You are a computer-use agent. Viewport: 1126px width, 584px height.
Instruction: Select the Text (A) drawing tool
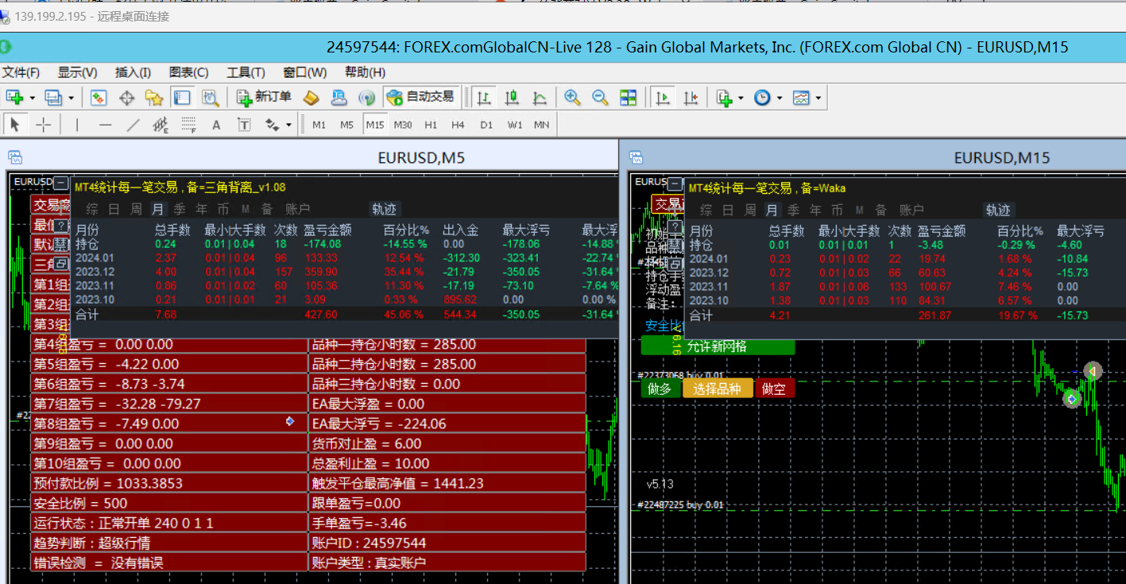(216, 125)
